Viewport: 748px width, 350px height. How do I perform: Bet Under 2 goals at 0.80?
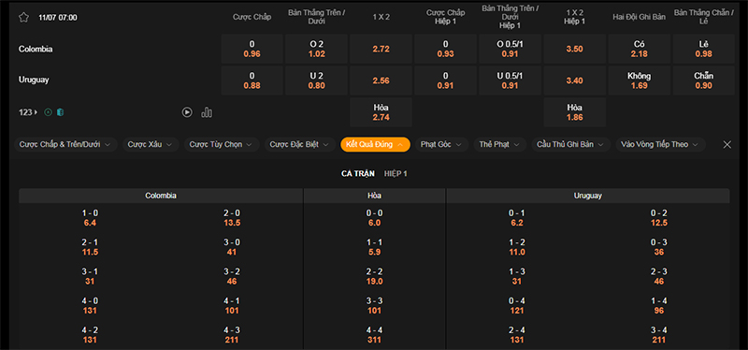coord(316,80)
